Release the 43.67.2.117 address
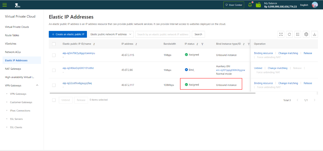The height and width of the screenshot is (151, 323). coord(308,83)
